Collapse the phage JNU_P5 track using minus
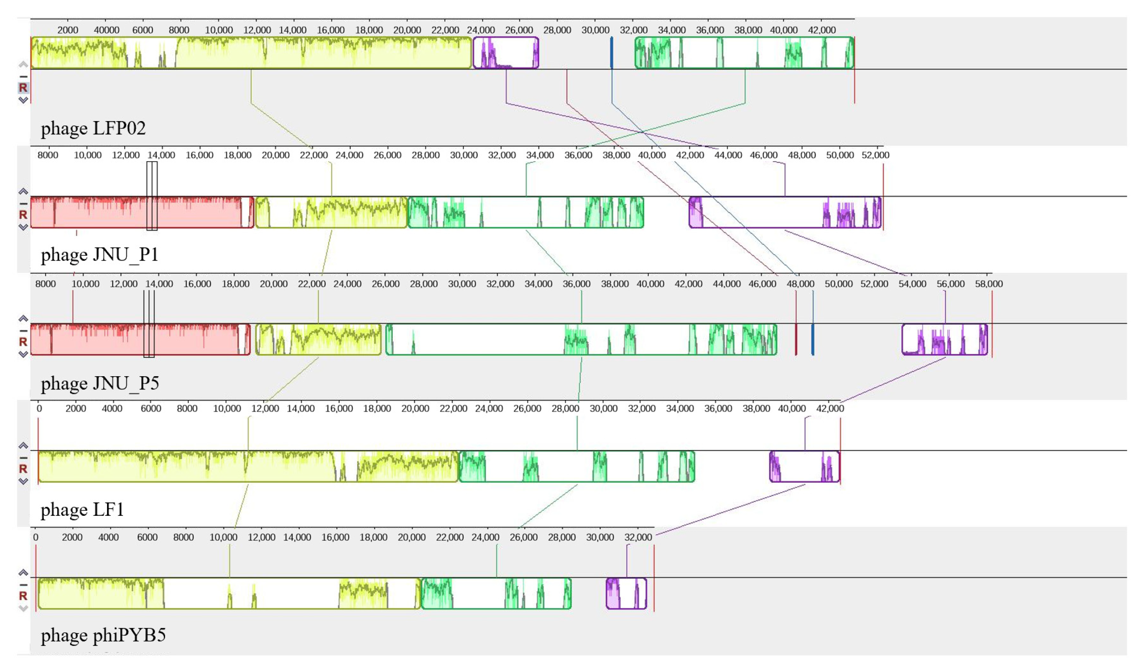 tap(23, 331)
